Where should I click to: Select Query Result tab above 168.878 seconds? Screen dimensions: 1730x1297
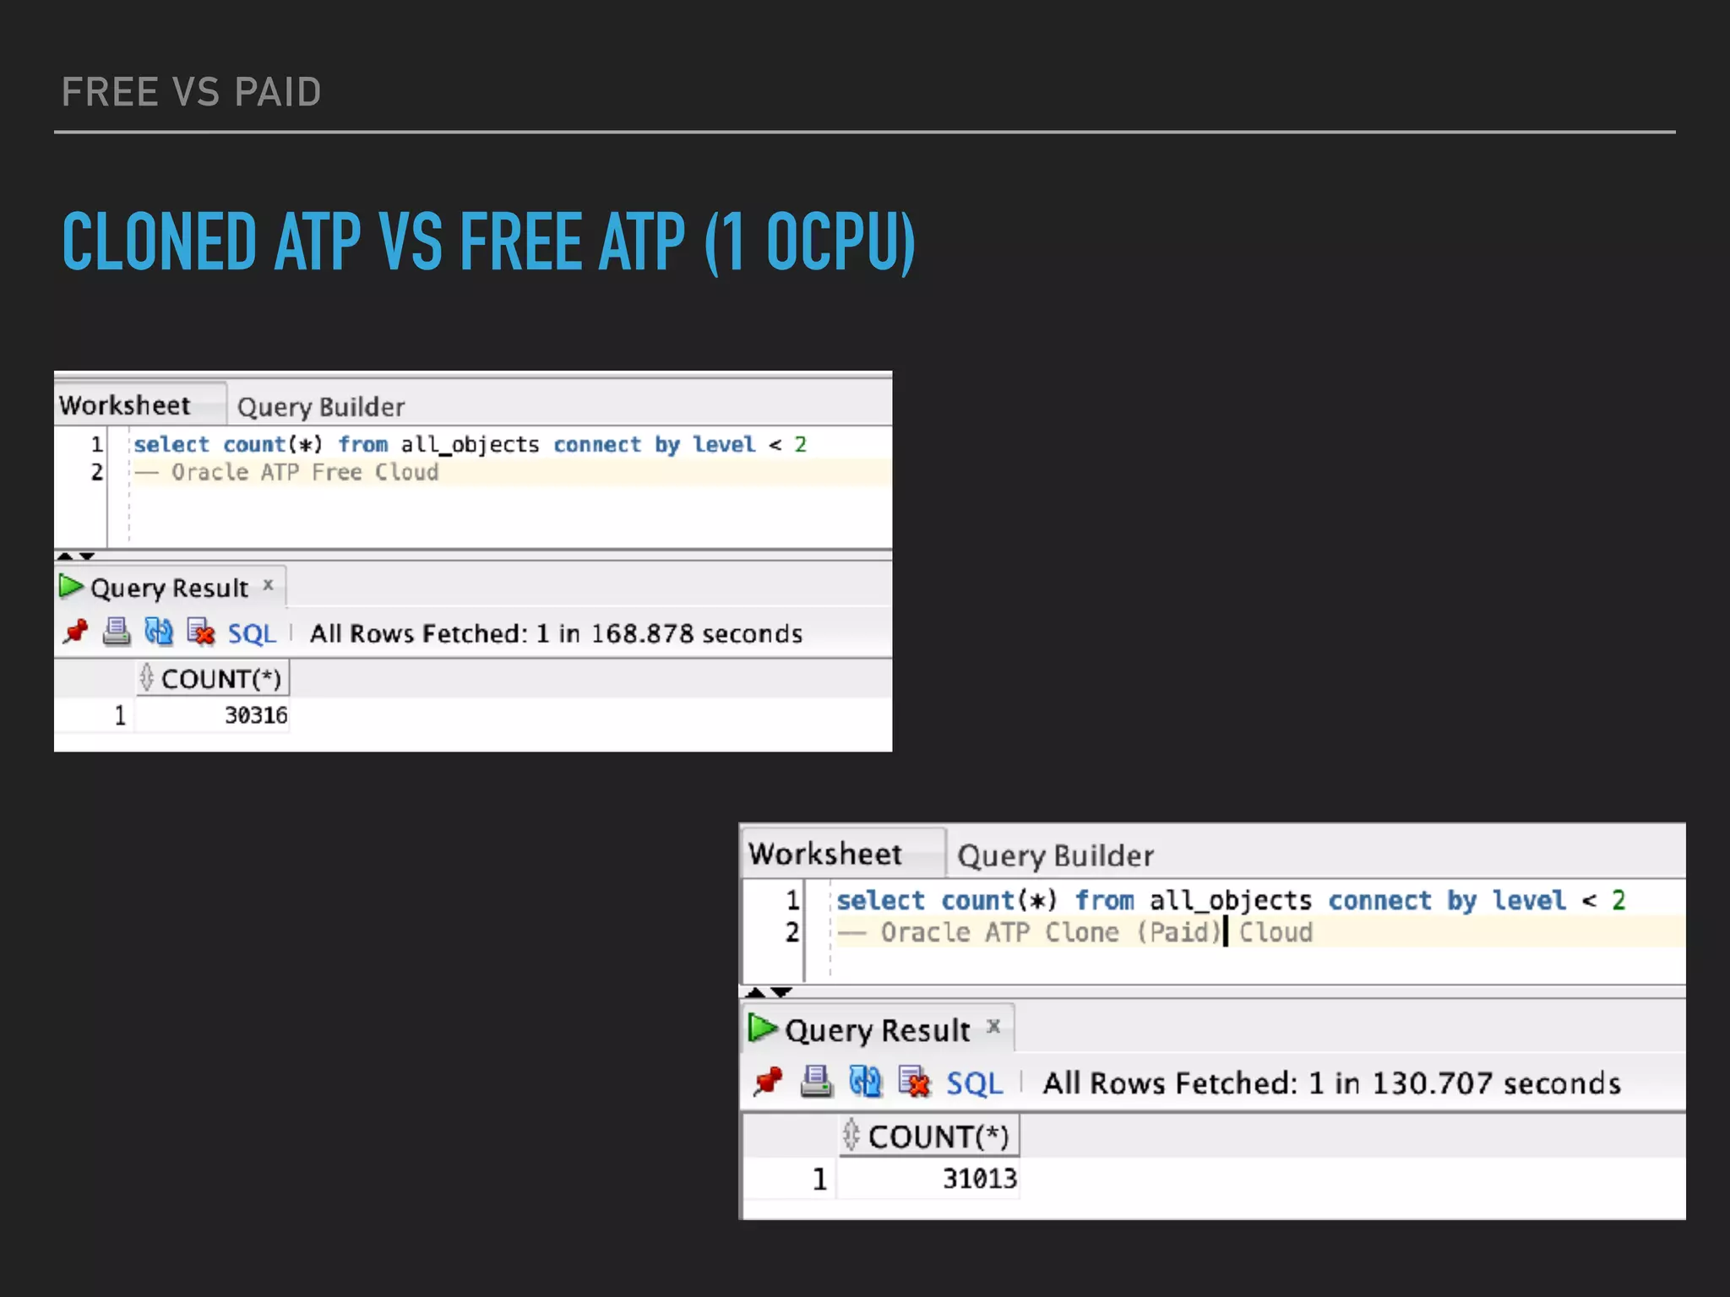coord(169,588)
